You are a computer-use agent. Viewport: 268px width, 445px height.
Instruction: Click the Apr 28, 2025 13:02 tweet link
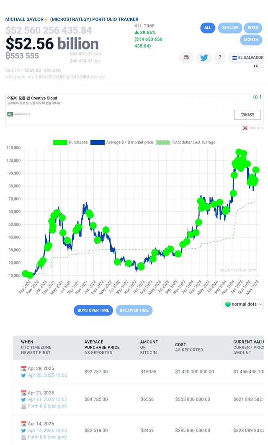[47, 375]
